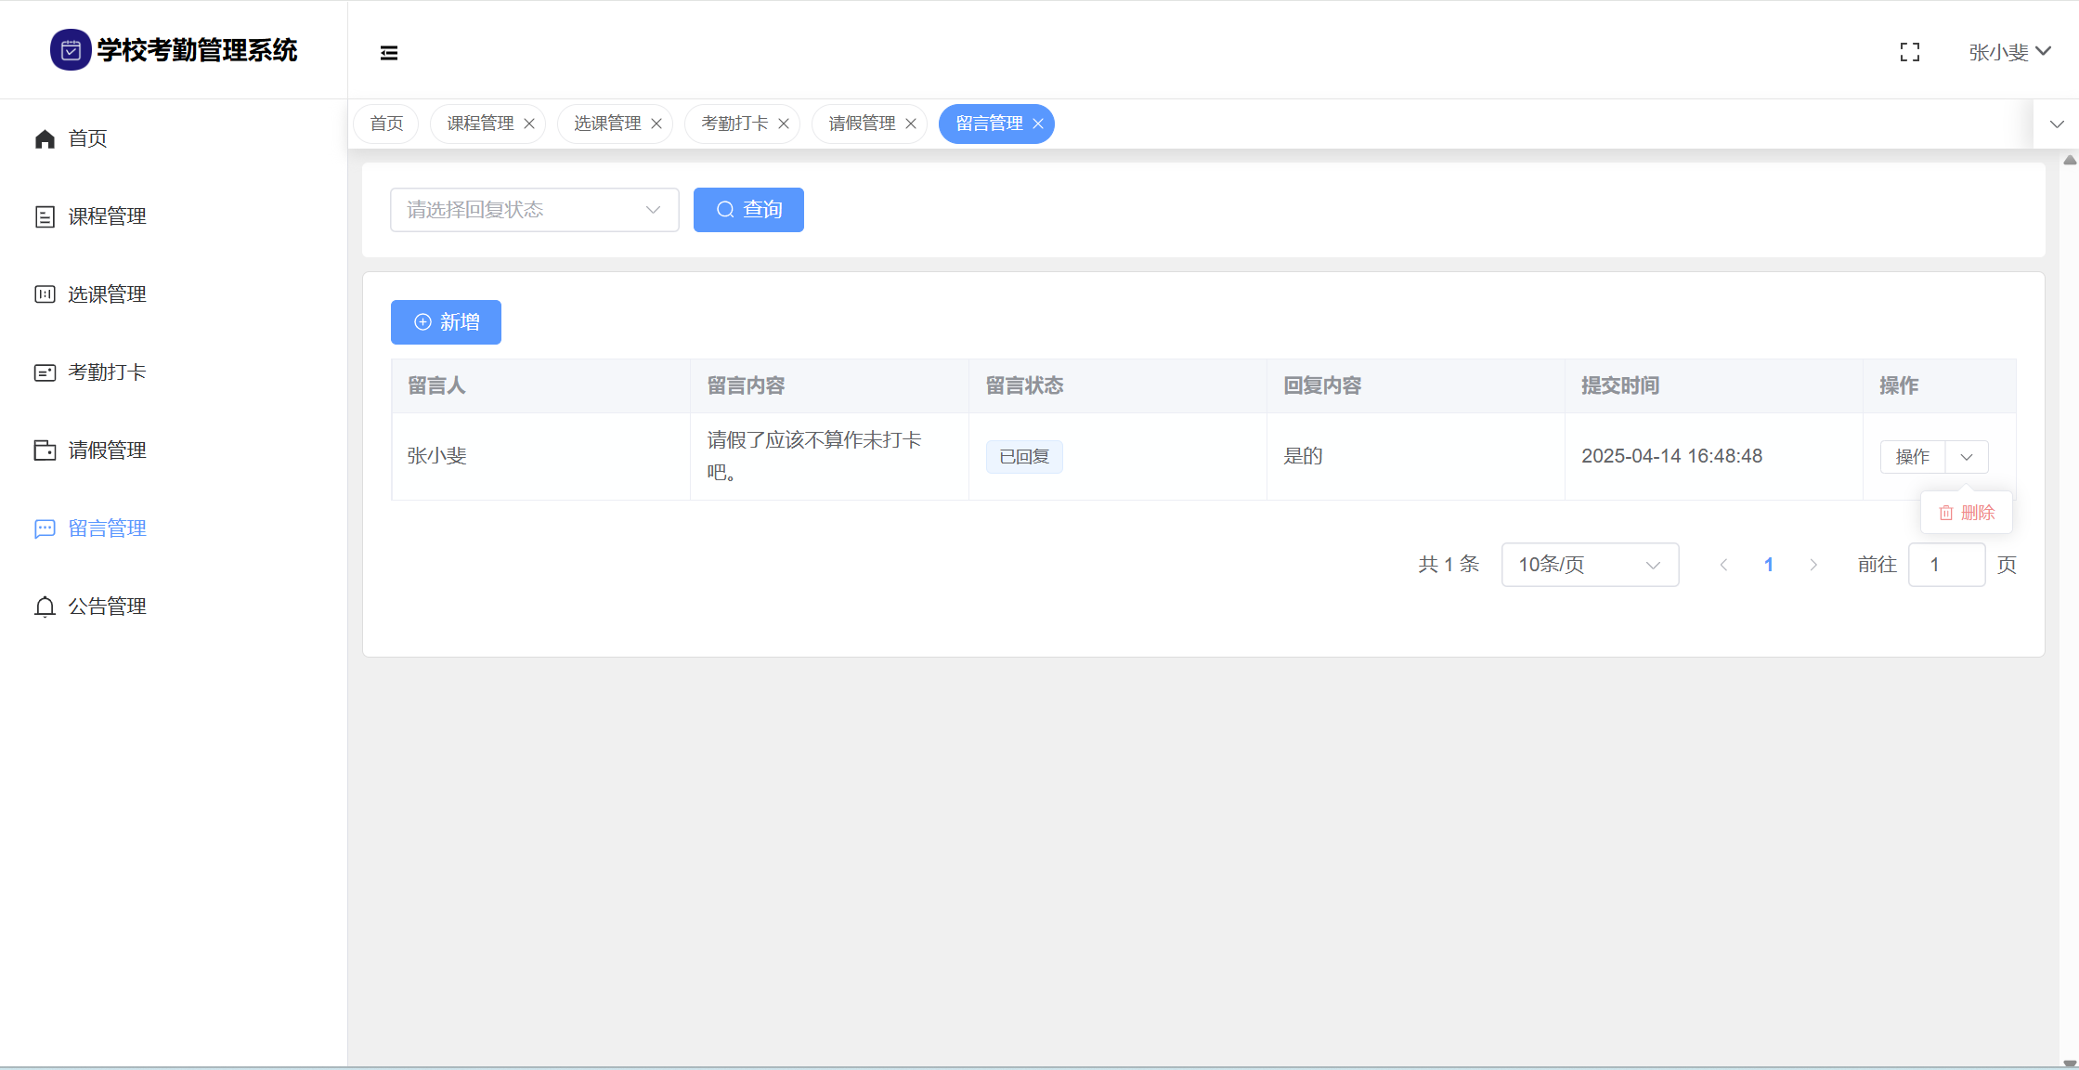Open 考勤打卡 from the sidebar
The height and width of the screenshot is (1070, 2079).
tap(107, 372)
